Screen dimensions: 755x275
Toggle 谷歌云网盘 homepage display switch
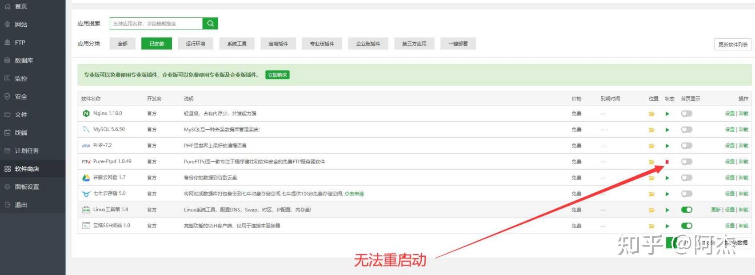(x=687, y=178)
